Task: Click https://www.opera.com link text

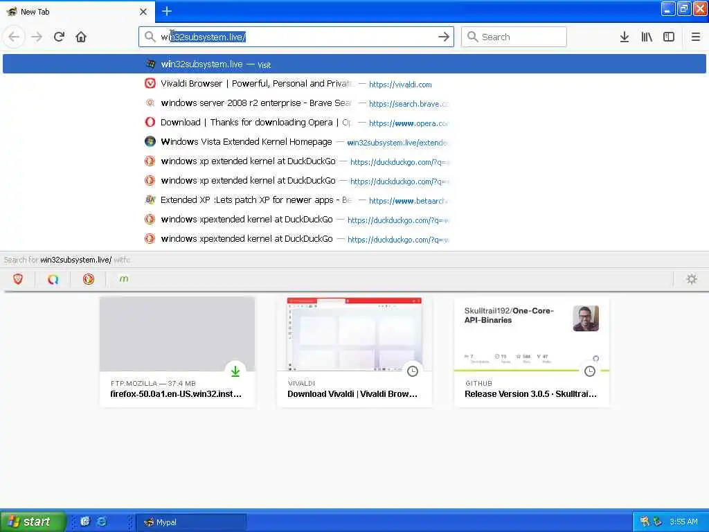Action: click(409, 123)
